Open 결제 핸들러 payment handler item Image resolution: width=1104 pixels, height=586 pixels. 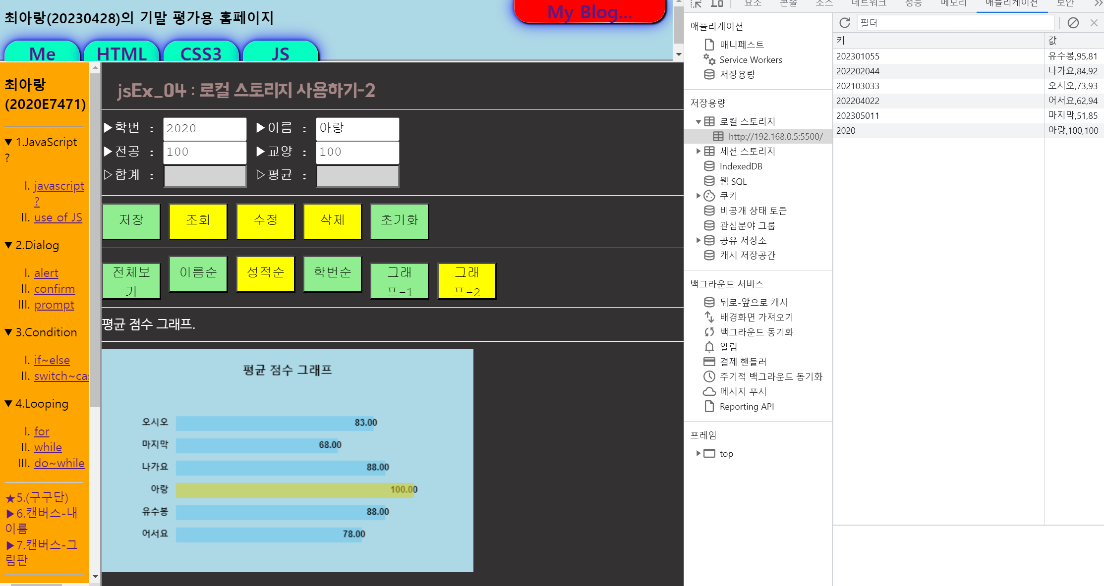[x=743, y=362]
